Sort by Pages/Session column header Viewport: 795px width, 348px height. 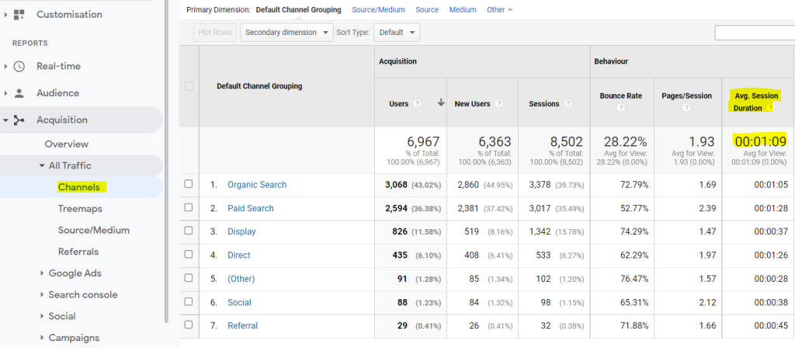pos(686,96)
